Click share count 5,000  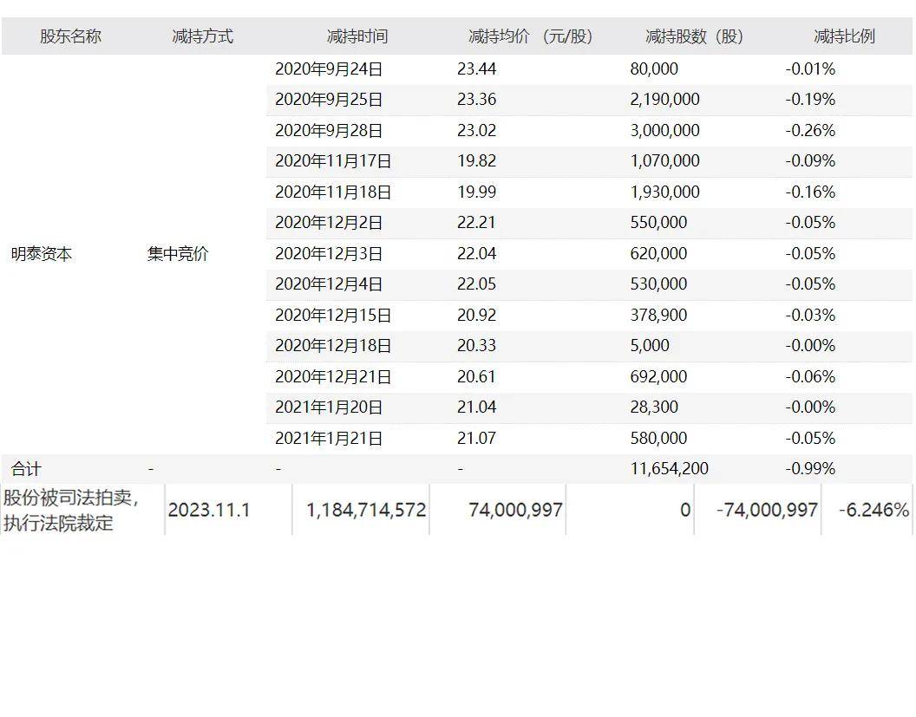(650, 345)
